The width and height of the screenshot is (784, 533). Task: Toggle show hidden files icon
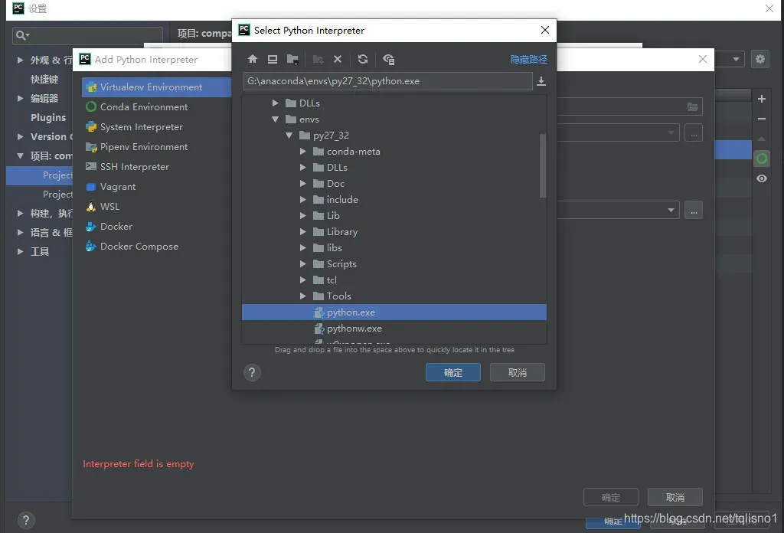click(x=388, y=59)
